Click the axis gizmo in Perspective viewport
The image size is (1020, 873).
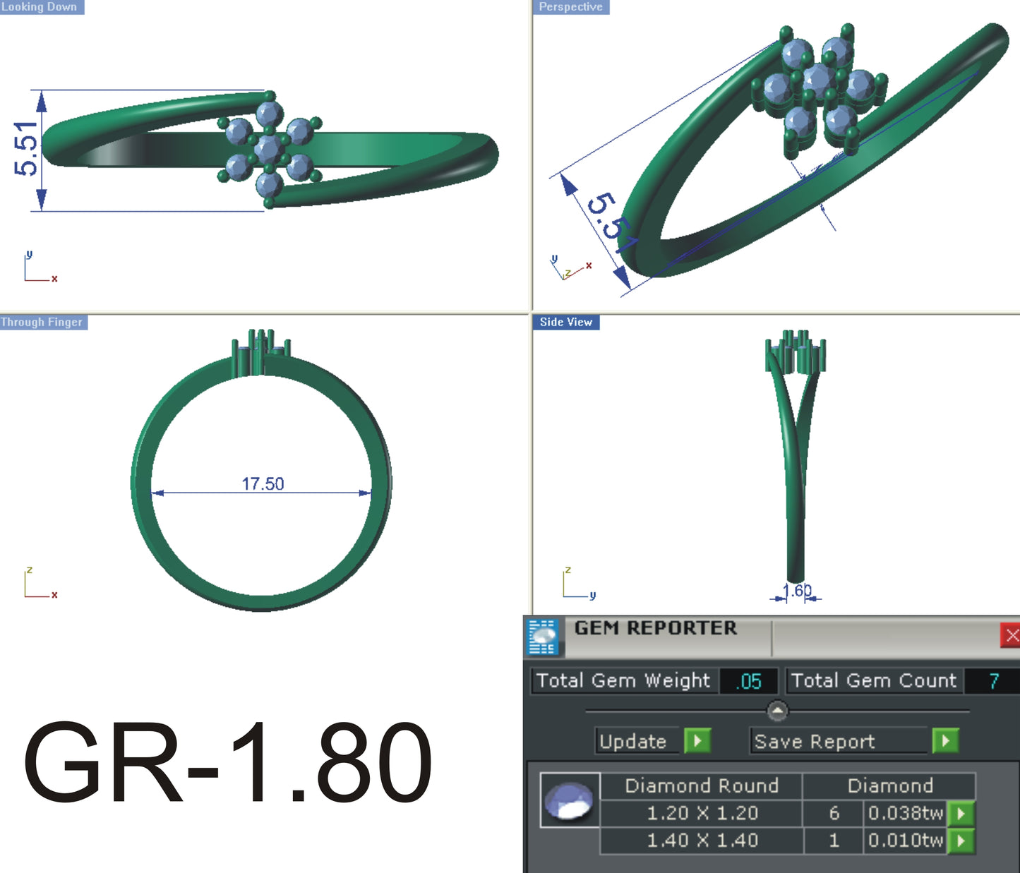[x=568, y=268]
